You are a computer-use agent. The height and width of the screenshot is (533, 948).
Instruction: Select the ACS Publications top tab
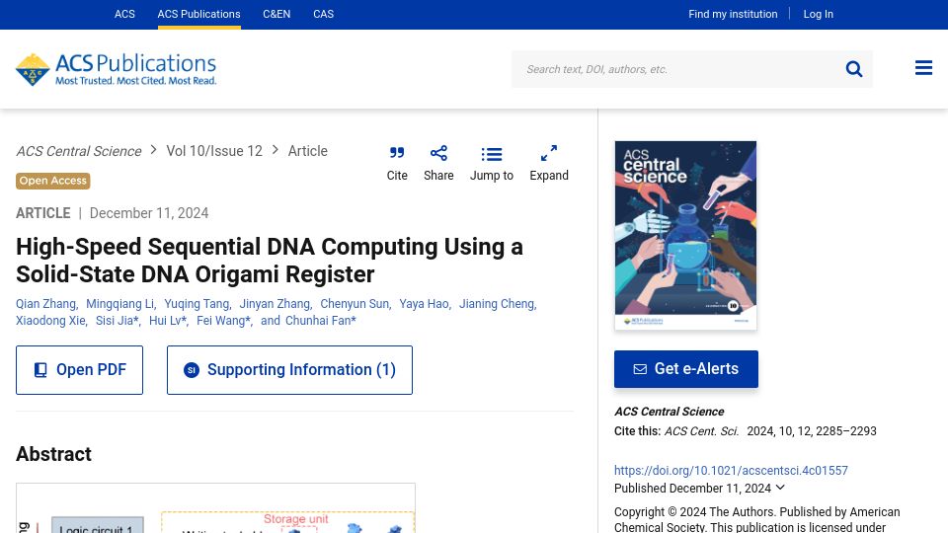pos(198,14)
